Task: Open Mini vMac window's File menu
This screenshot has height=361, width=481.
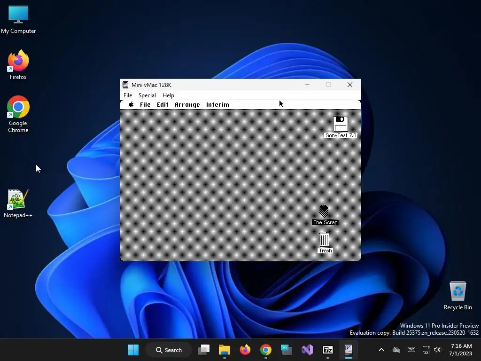Action: pyautogui.click(x=128, y=95)
